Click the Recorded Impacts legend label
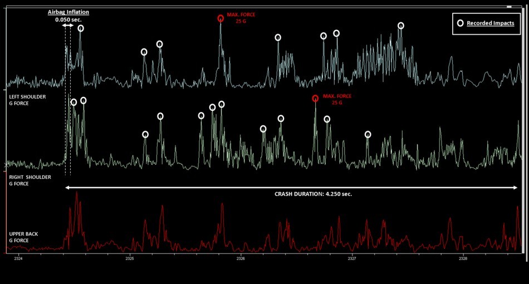Viewport: 529px width, 284px height. [x=490, y=23]
